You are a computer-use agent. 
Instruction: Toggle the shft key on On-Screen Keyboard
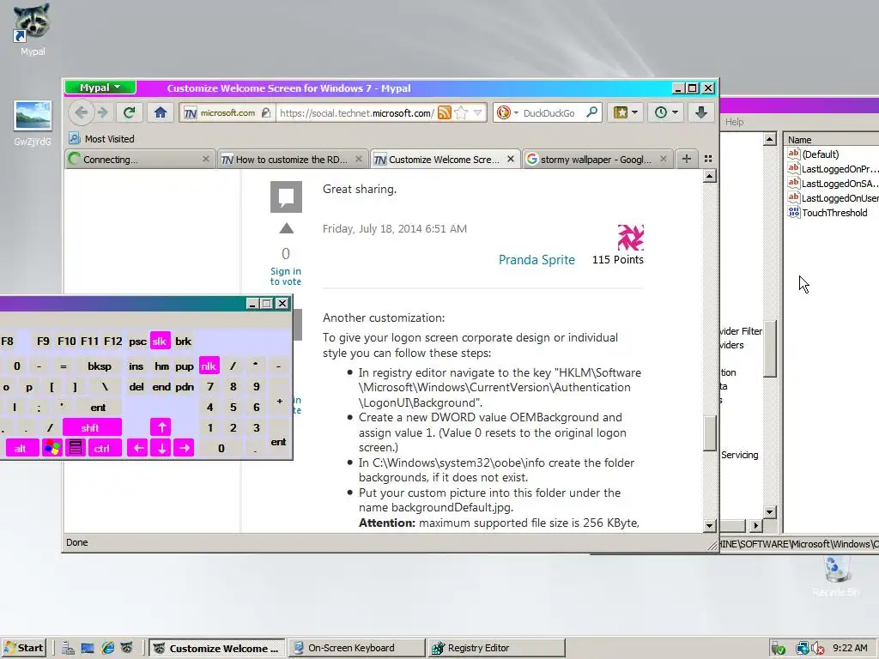pos(91,427)
